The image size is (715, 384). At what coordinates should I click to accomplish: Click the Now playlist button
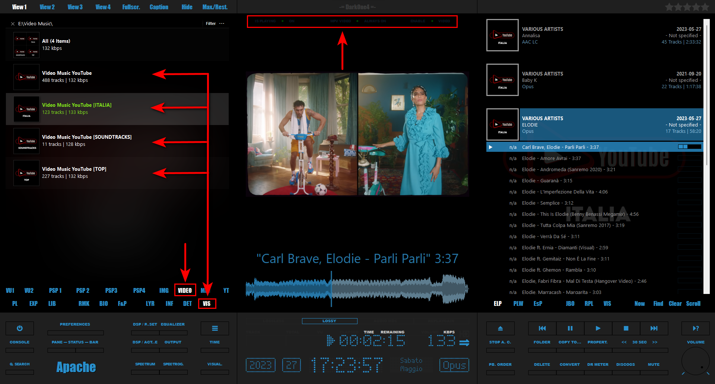[x=639, y=304]
